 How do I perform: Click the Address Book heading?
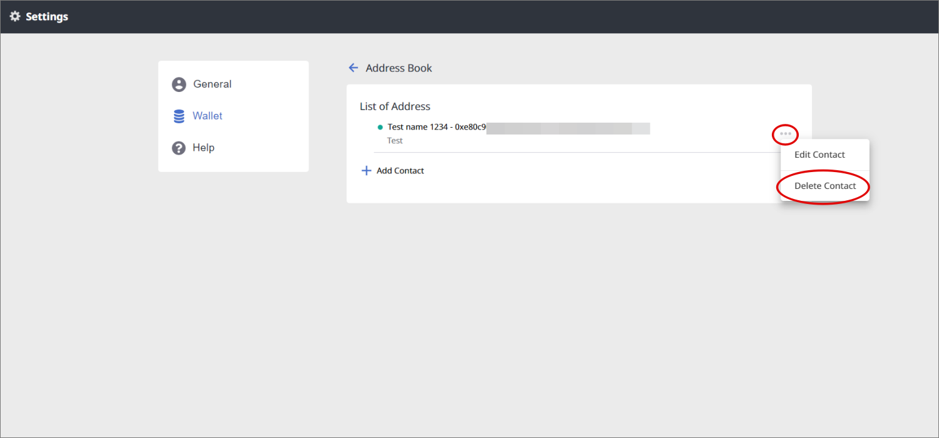(x=399, y=68)
